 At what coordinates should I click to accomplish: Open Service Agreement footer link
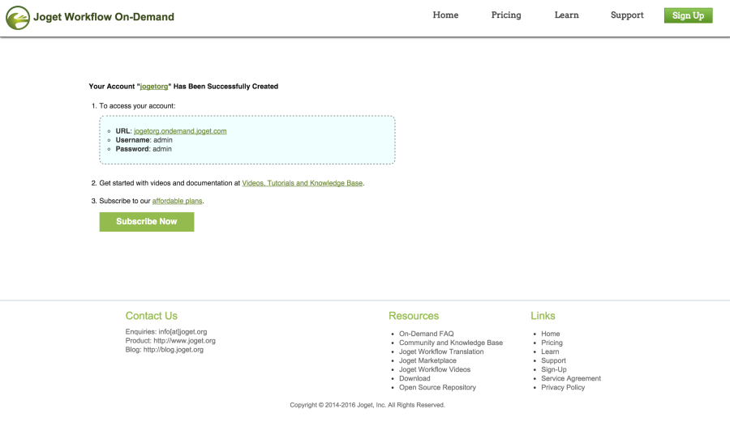click(x=571, y=378)
